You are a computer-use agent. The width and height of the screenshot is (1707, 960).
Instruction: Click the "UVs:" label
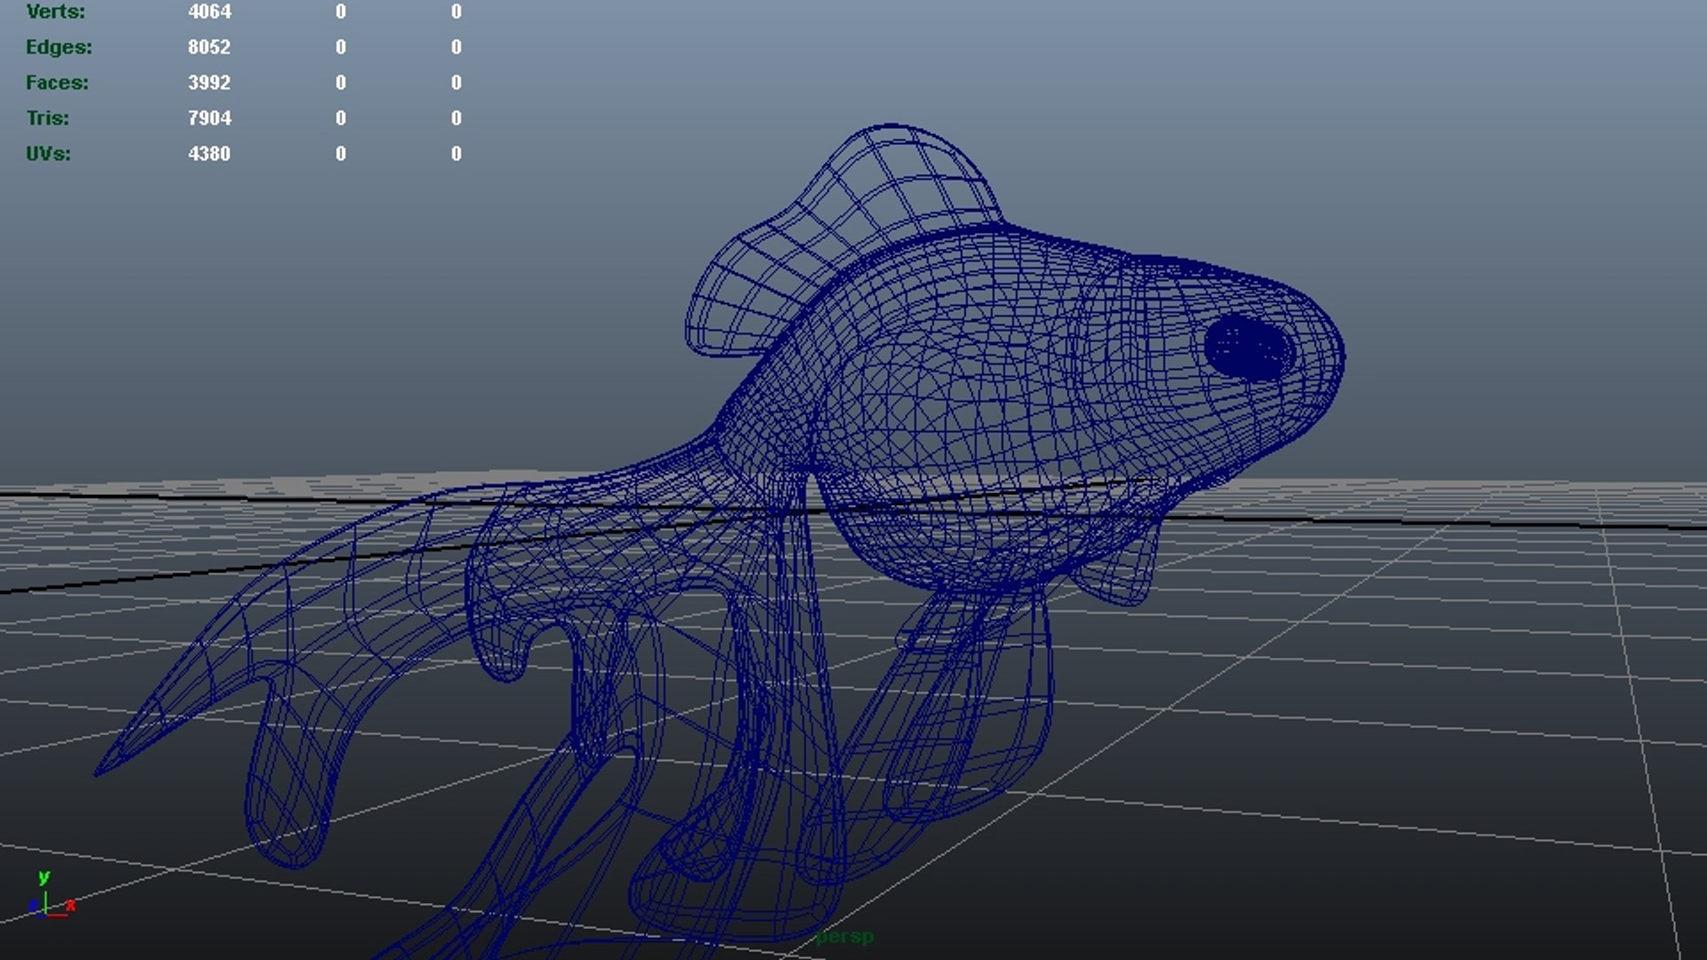[x=48, y=154]
